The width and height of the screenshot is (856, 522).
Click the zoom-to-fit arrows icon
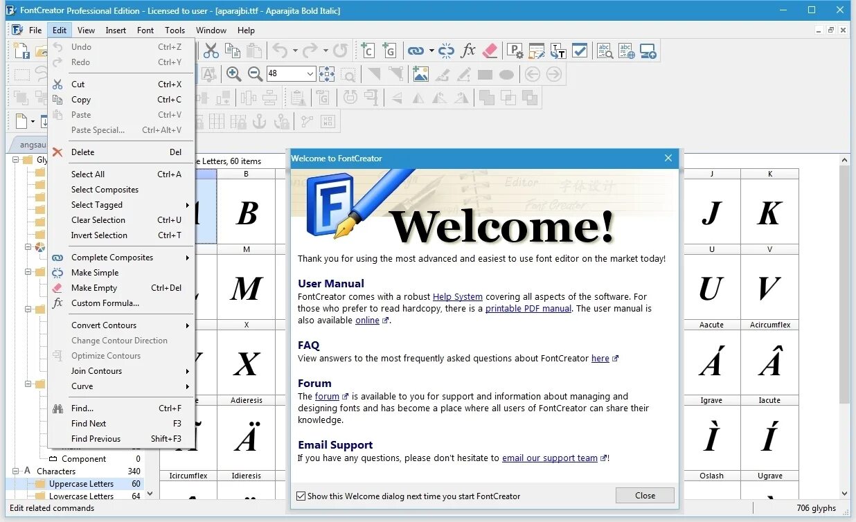click(327, 74)
